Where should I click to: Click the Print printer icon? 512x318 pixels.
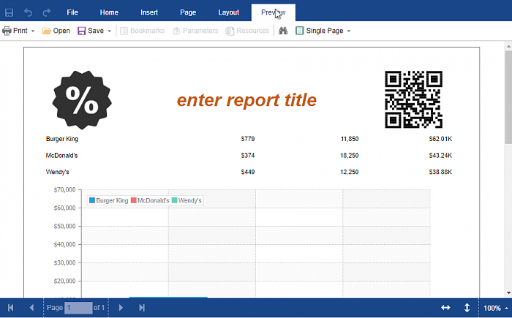point(7,31)
